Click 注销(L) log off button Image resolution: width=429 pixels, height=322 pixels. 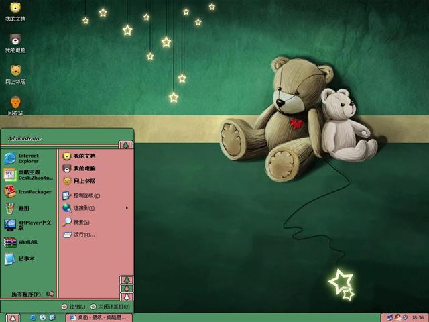tap(73, 307)
